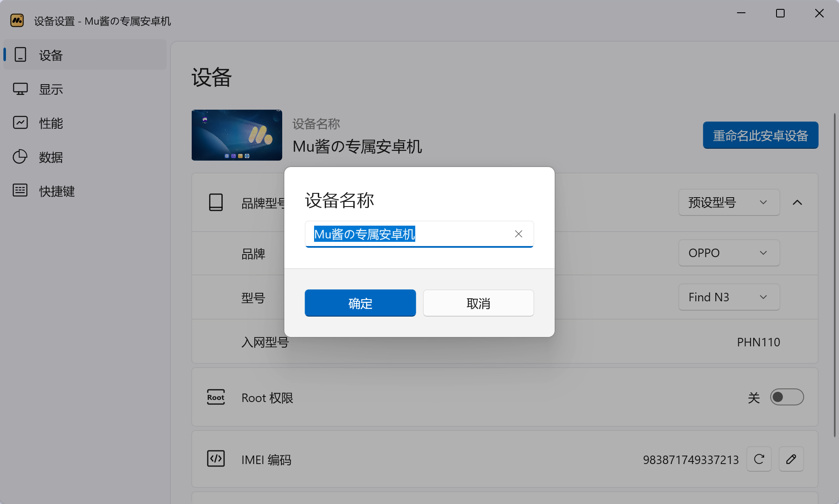Screen dimensions: 839x504
Task: Open the Find N3 model dropdown
Action: (729, 297)
